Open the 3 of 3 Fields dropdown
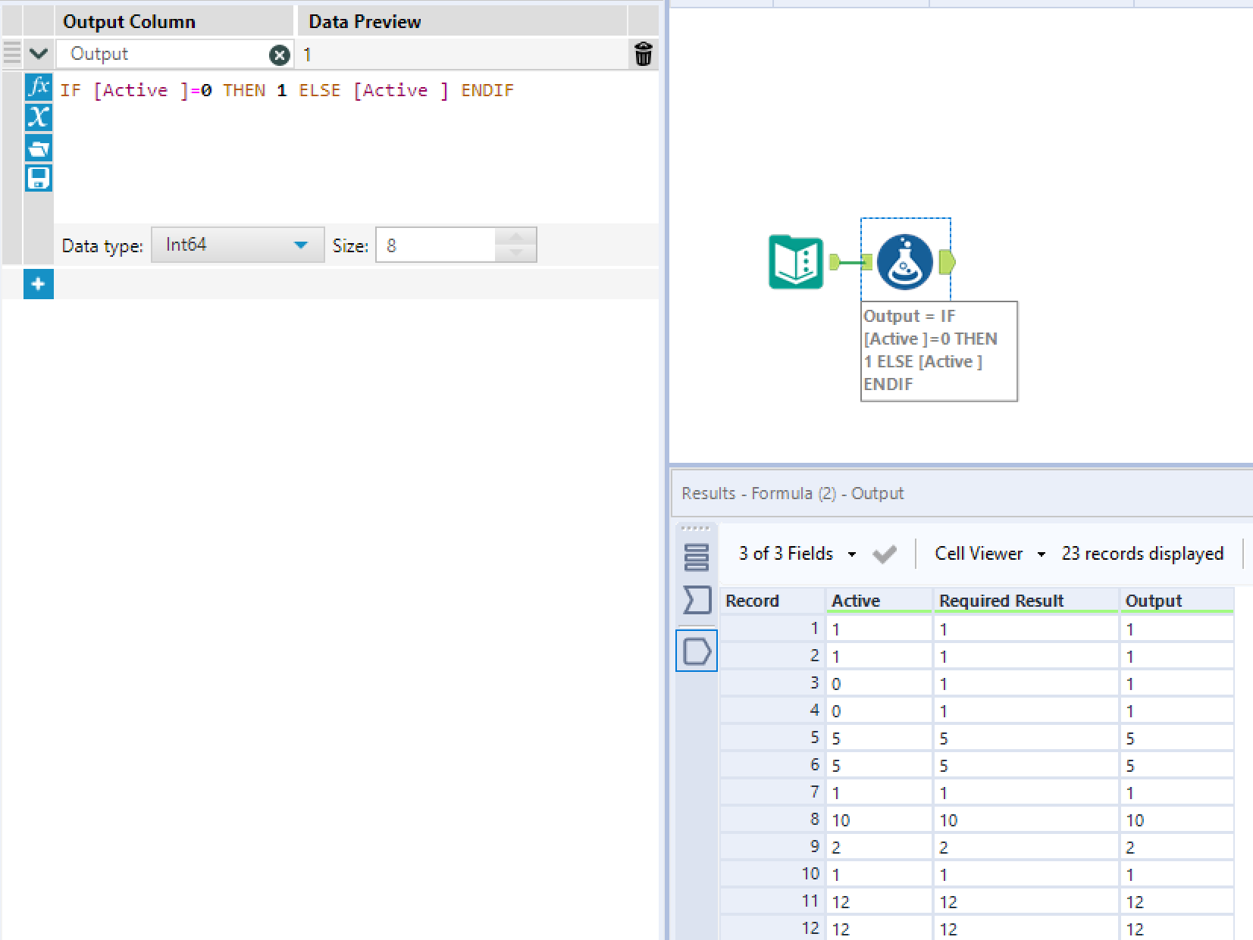This screenshot has width=1253, height=940. click(853, 554)
